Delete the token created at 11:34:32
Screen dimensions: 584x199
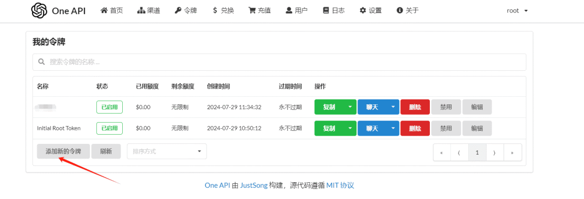click(415, 107)
